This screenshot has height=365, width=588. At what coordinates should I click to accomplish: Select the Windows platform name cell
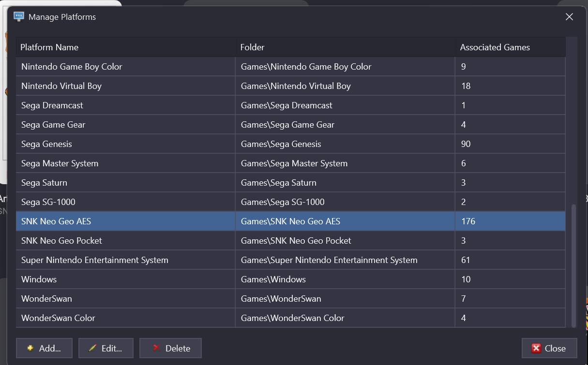click(x=126, y=279)
